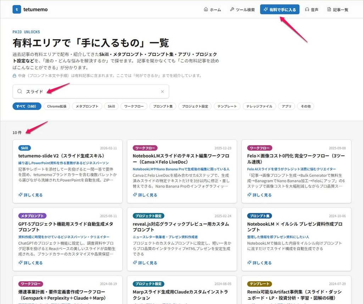This screenshot has height=304, width=363.
Task: Click the date 2026-02-11
Action: 108,148
